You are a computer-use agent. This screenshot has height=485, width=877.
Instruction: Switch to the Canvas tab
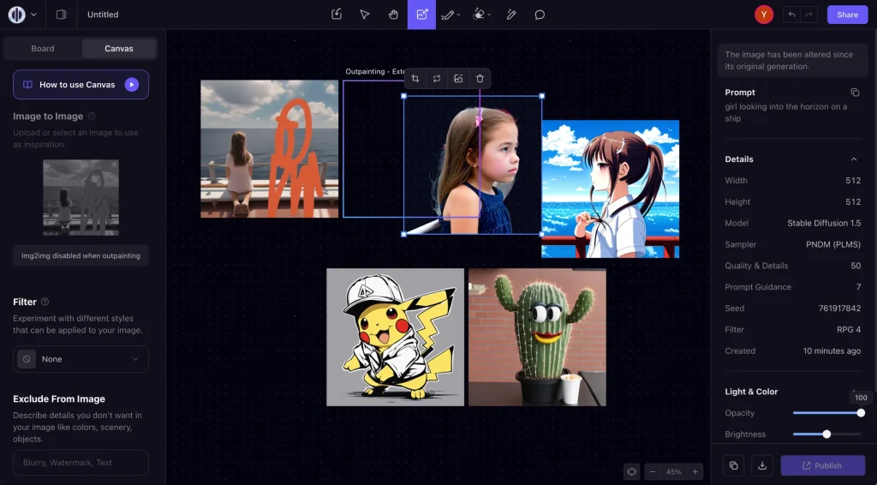pyautogui.click(x=118, y=49)
